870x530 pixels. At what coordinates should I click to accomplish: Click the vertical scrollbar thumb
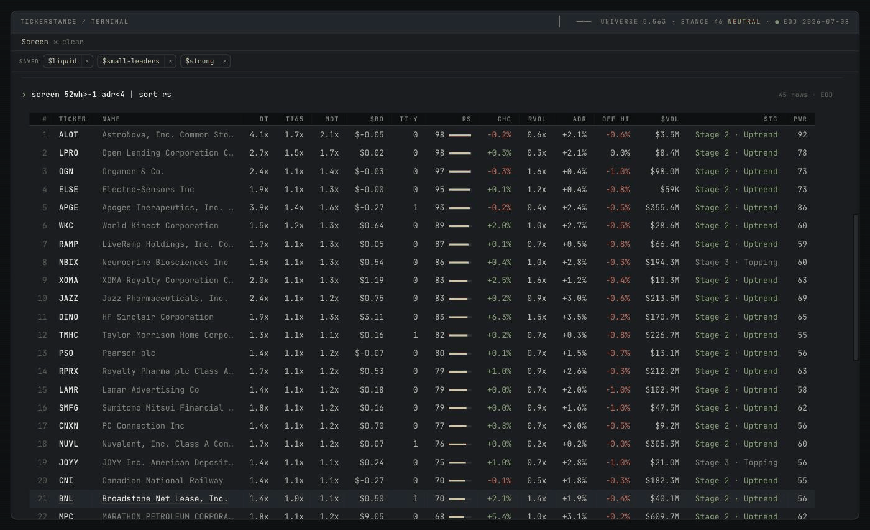[x=856, y=287]
